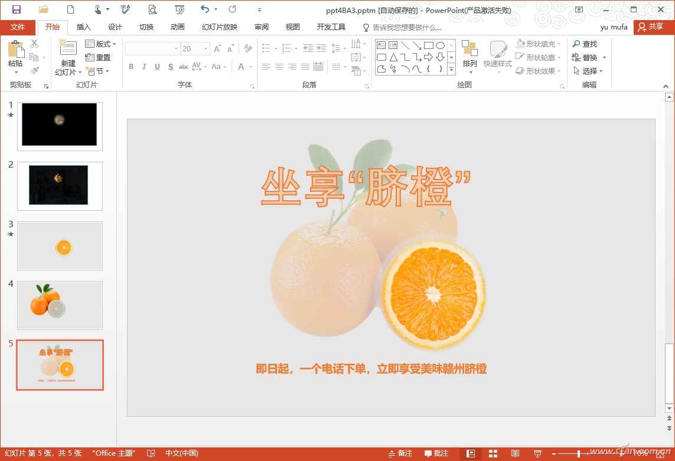The width and height of the screenshot is (675, 461).
Task: Click the Save icon in quick access toolbar
Action: point(17,9)
